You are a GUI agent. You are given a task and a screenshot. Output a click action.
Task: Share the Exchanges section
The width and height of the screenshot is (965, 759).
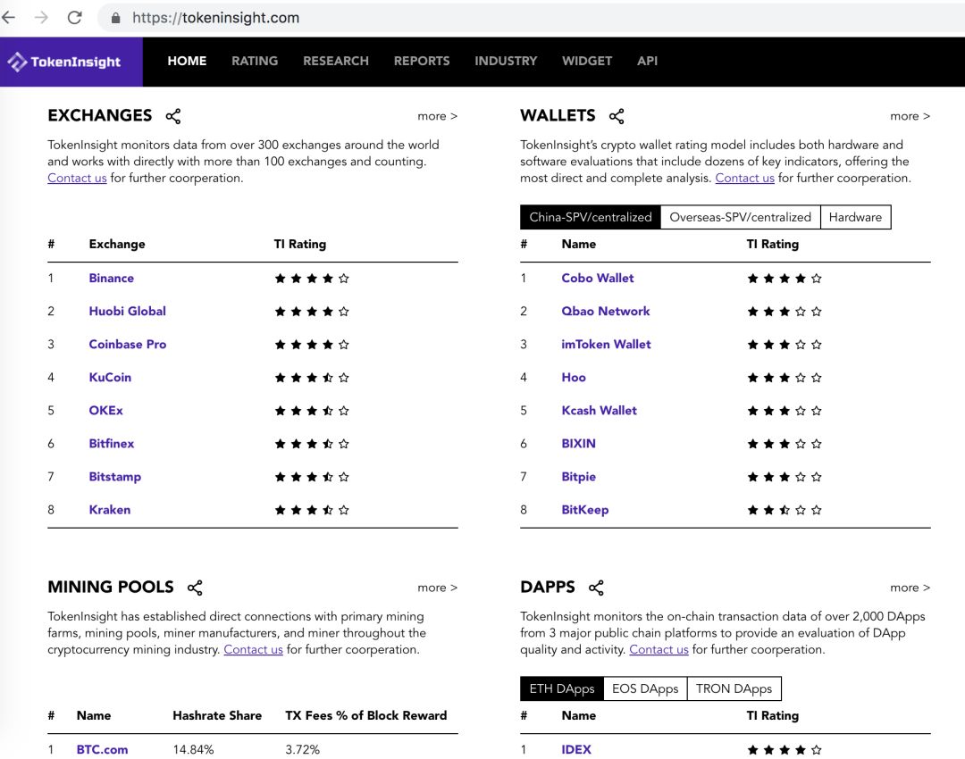[x=173, y=116]
